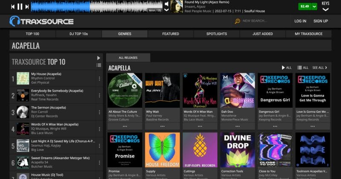The image size is (341, 179).
Task: Open three-dot menu for The Sermon (Accapella)
Action: [x=99, y=112]
